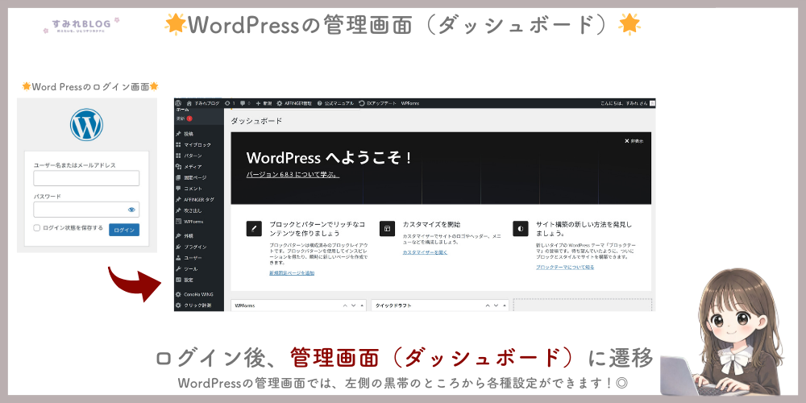Toggle the password visibility eye icon
The height and width of the screenshot is (403, 806).
tap(131, 210)
